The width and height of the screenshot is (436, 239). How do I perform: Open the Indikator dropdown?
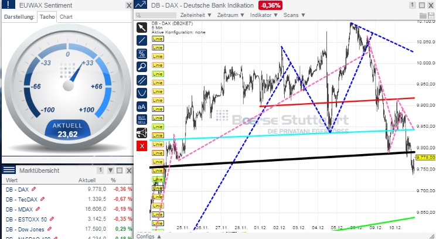click(x=264, y=15)
